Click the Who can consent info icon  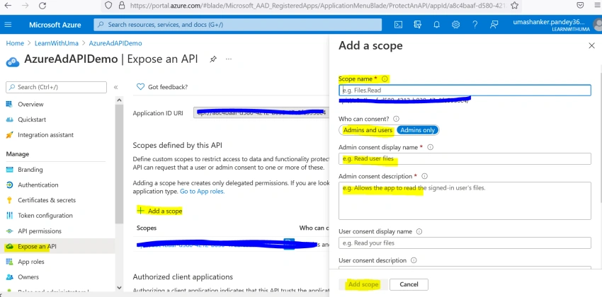point(396,119)
